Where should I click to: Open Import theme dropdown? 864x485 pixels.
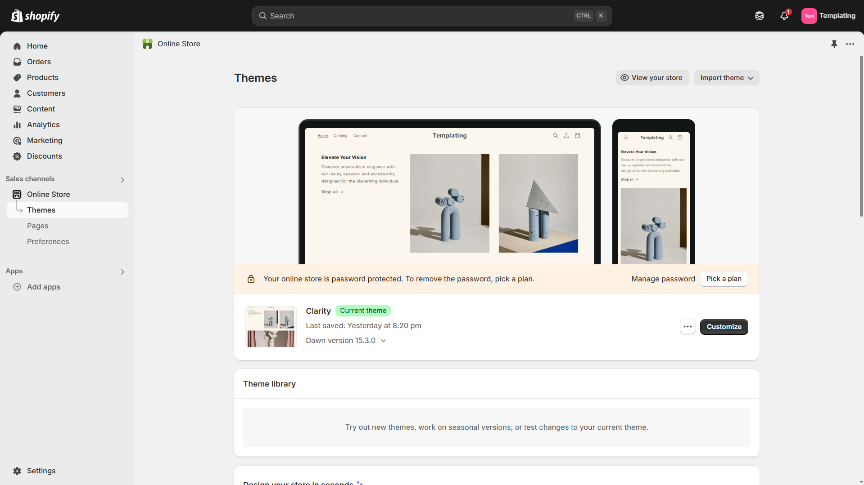(726, 77)
